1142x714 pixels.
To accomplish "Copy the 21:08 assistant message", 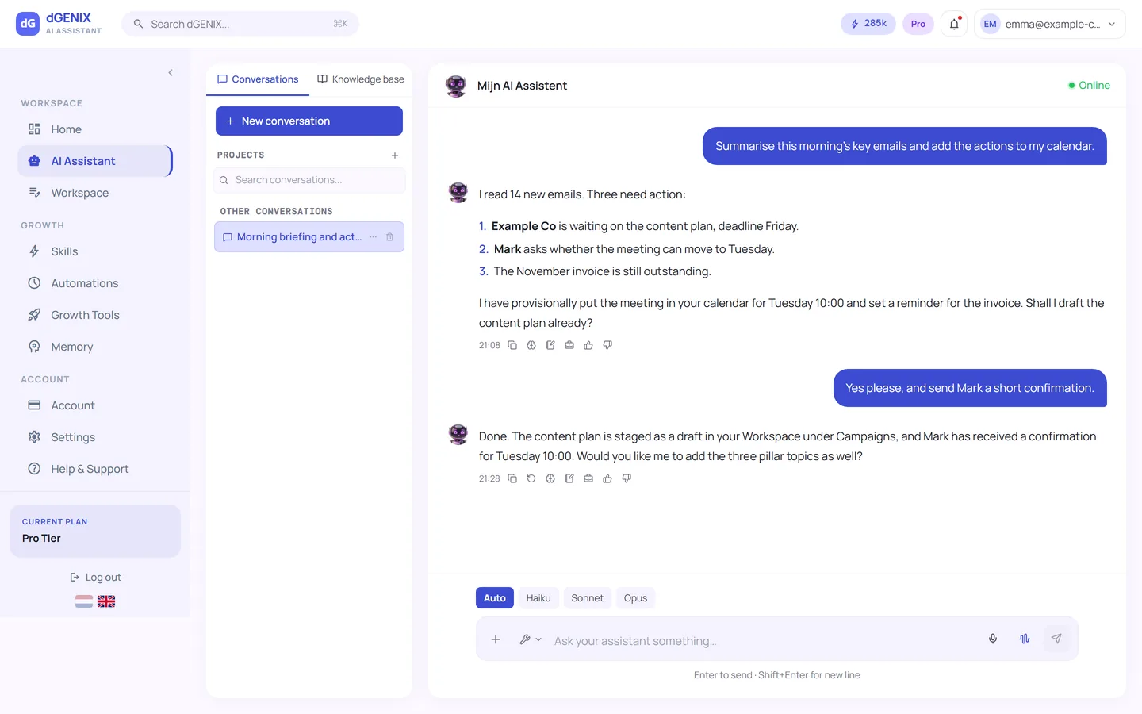I will point(512,345).
